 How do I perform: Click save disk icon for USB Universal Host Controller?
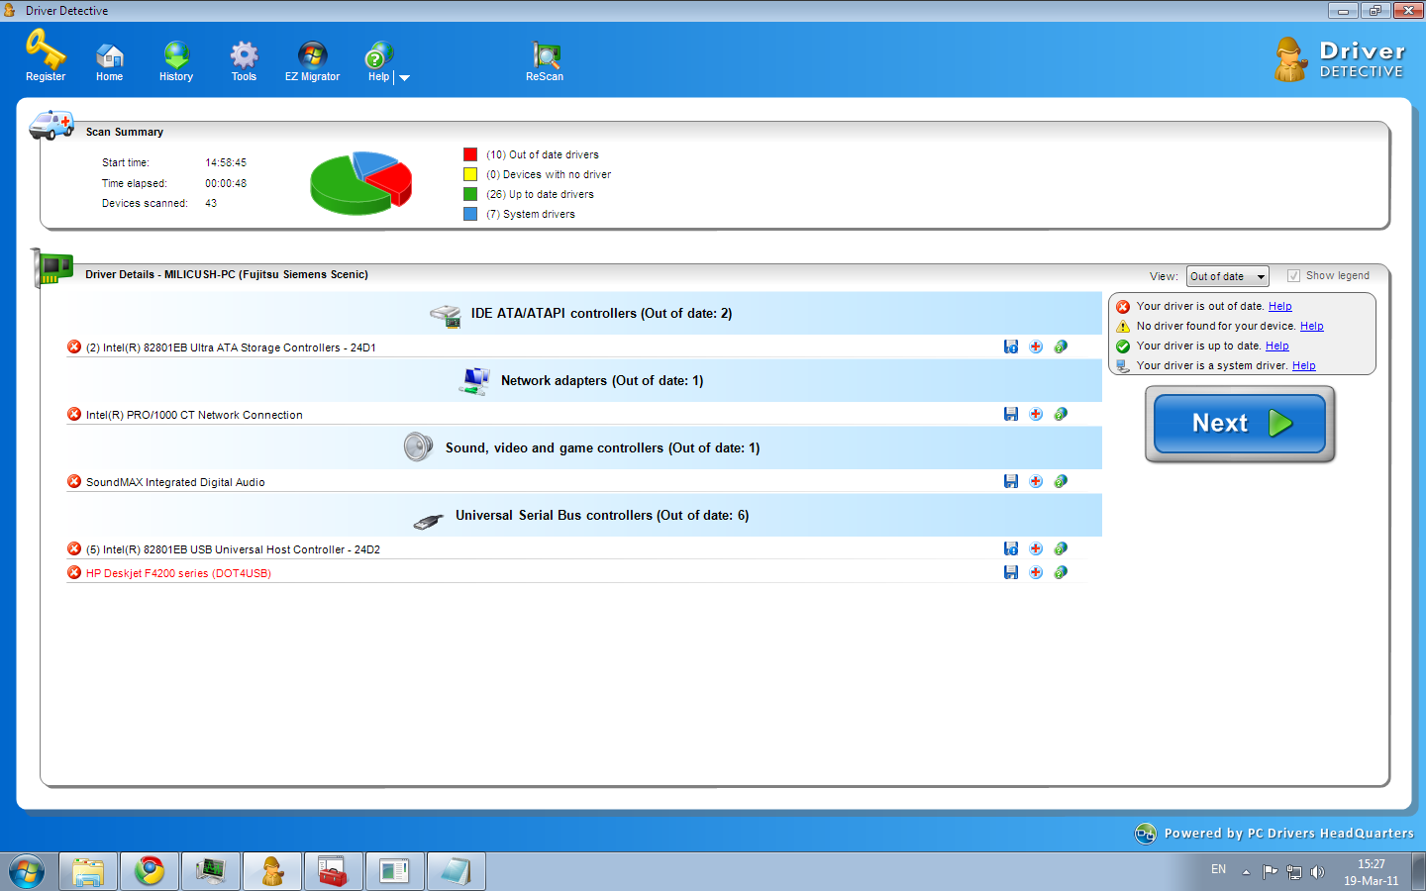click(x=1011, y=548)
